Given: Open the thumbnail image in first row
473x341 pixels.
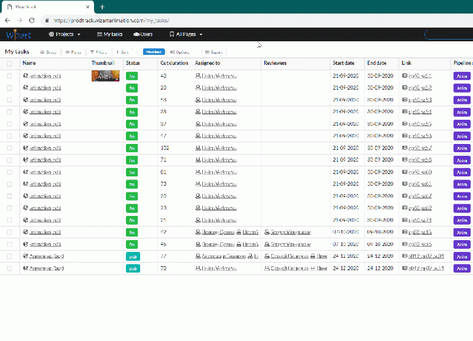Looking at the screenshot, I should [x=105, y=76].
